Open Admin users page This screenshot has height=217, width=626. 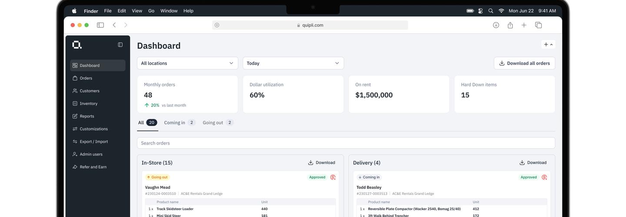[91, 154]
